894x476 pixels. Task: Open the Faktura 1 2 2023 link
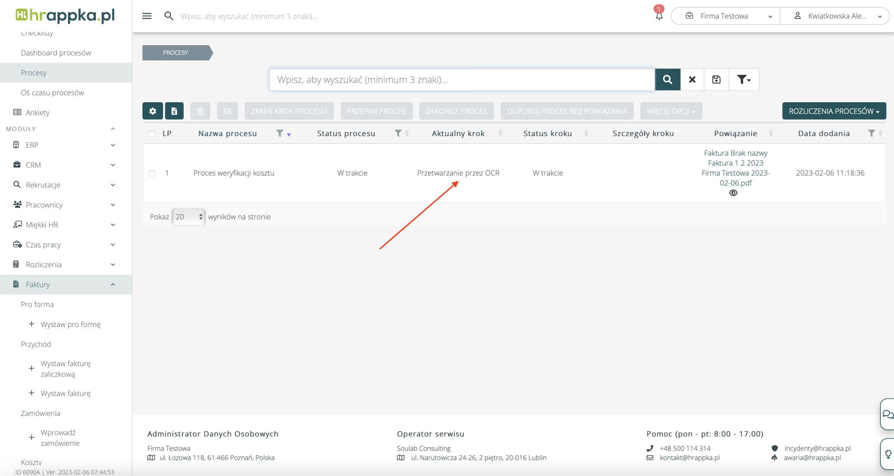735,163
